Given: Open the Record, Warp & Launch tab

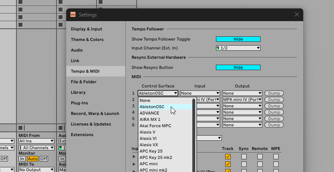Looking at the screenshot, I should coord(95,114).
